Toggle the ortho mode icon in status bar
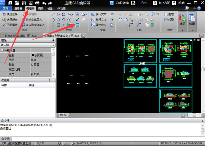This screenshot has width=205, height=146. (69, 143)
